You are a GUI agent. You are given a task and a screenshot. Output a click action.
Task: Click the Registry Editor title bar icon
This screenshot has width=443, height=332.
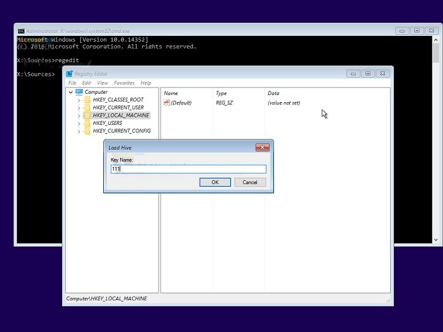pos(69,74)
